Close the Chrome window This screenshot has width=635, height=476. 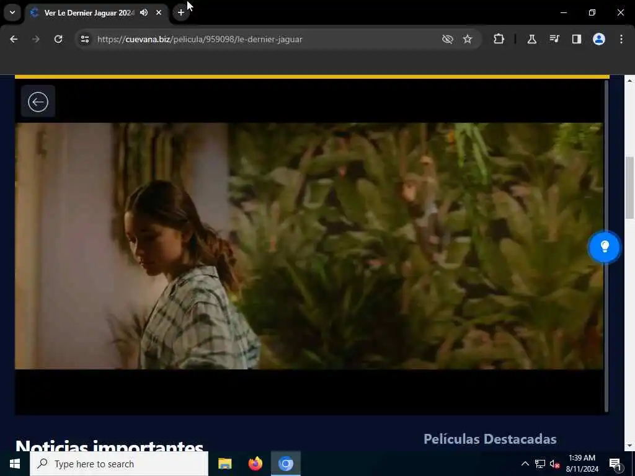[620, 12]
